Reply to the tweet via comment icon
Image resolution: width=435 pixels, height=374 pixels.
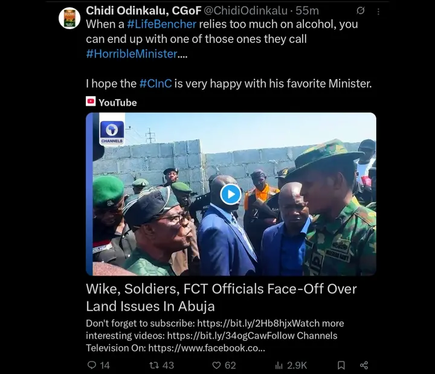pyautogui.click(x=92, y=365)
